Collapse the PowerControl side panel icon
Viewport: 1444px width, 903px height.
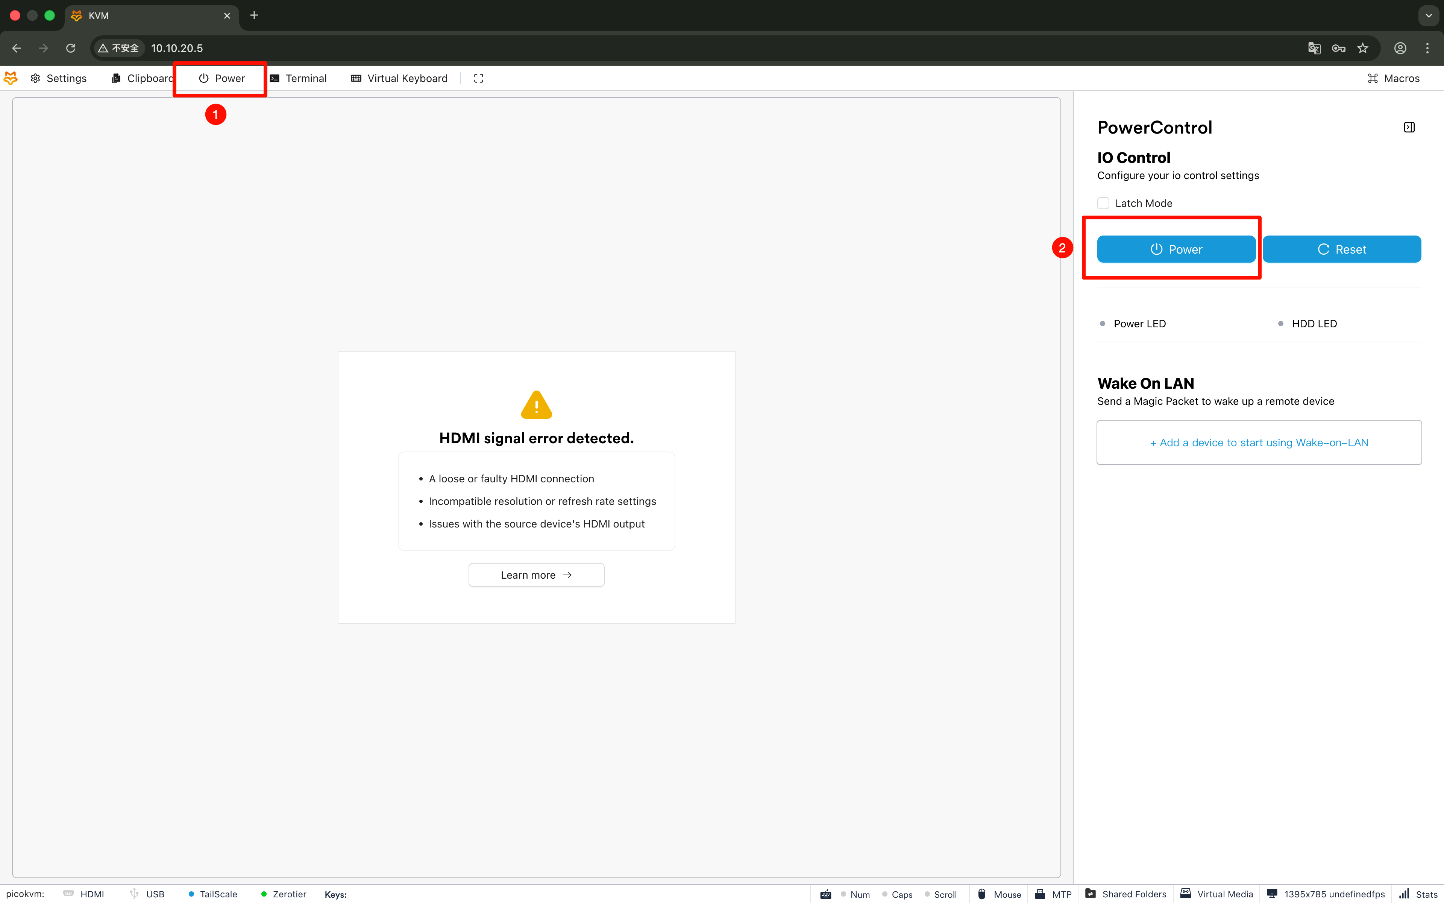click(x=1409, y=127)
